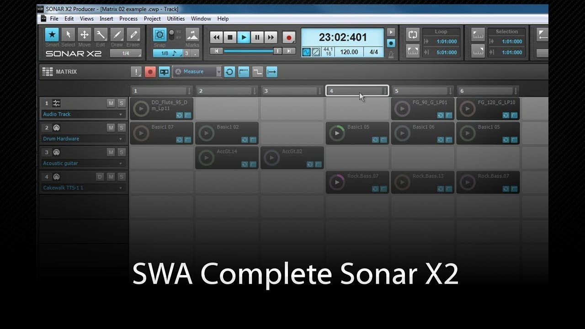Open the Edit menu

coord(69,19)
